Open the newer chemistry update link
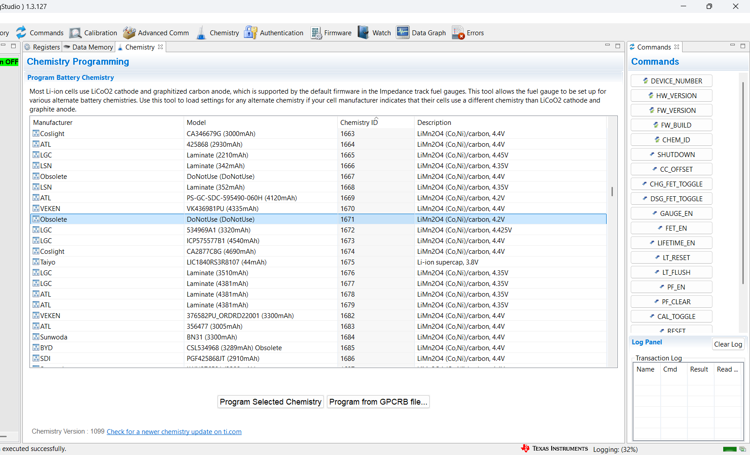The width and height of the screenshot is (750, 455). pos(174,432)
